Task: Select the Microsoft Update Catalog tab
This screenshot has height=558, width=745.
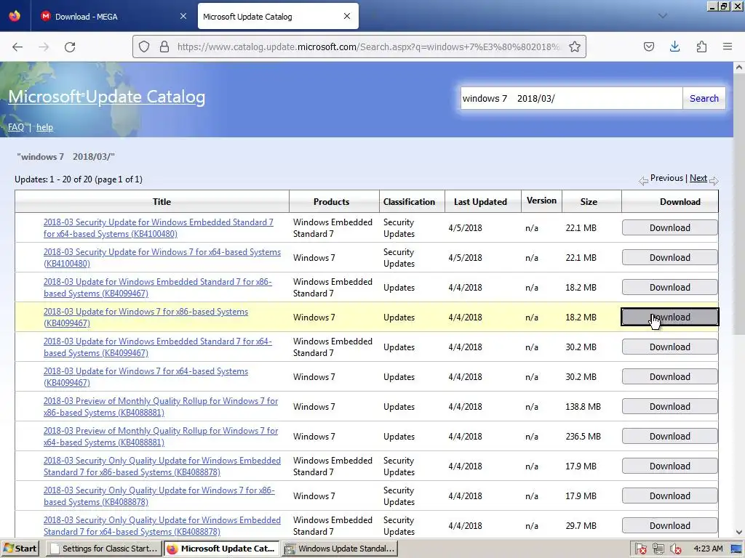Action: pyautogui.click(x=278, y=16)
